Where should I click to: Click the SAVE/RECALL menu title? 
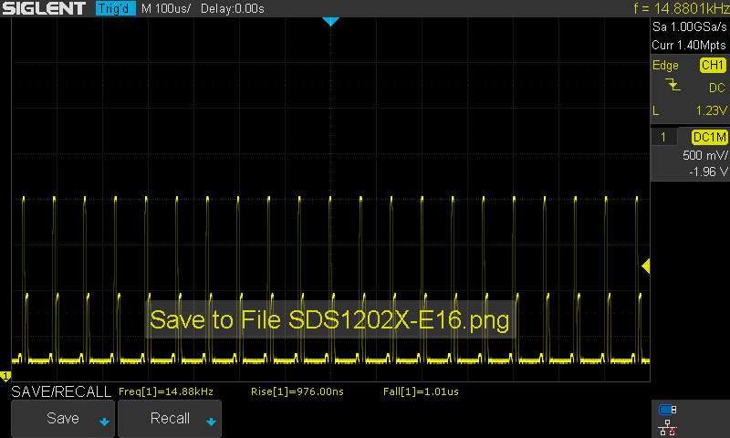pyautogui.click(x=61, y=391)
